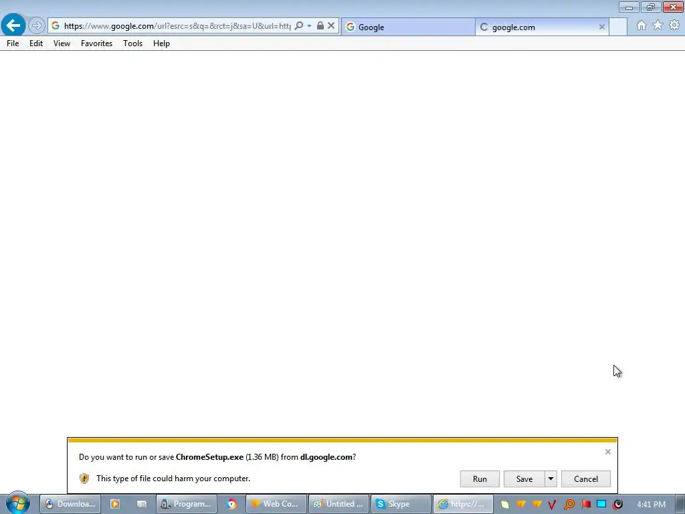Viewport: 685px width, 514px height.
Task: Dismiss the download notification bar
Action: click(x=607, y=452)
